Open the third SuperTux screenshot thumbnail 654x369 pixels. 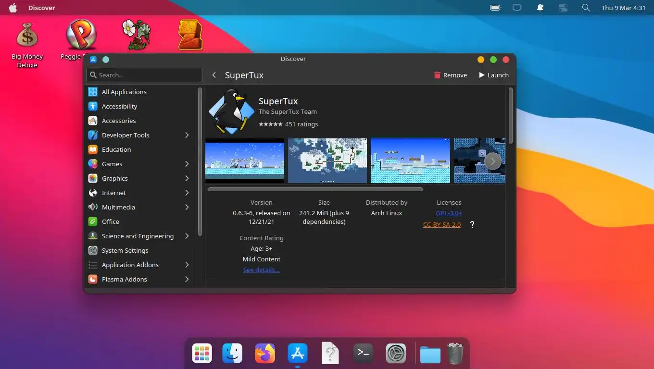point(410,161)
